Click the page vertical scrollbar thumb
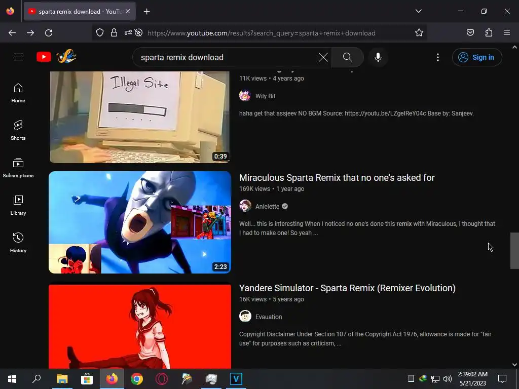Screen dimensions: 519x389 (514, 251)
